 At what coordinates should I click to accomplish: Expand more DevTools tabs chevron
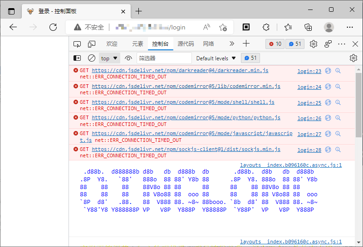(x=232, y=44)
